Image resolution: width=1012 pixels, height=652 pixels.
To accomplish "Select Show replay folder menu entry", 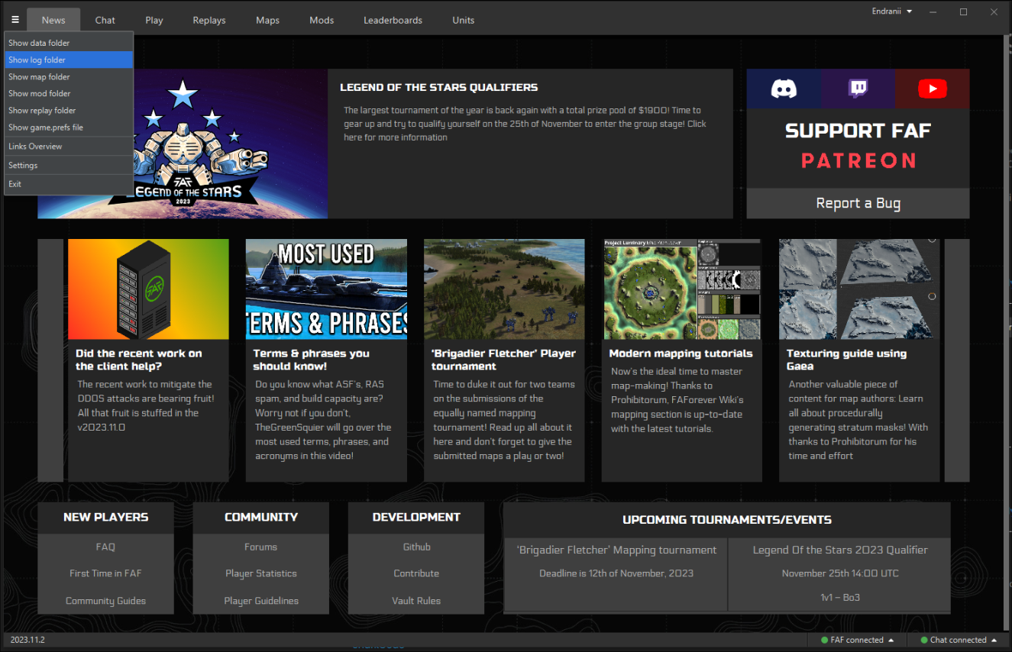I will (69, 110).
